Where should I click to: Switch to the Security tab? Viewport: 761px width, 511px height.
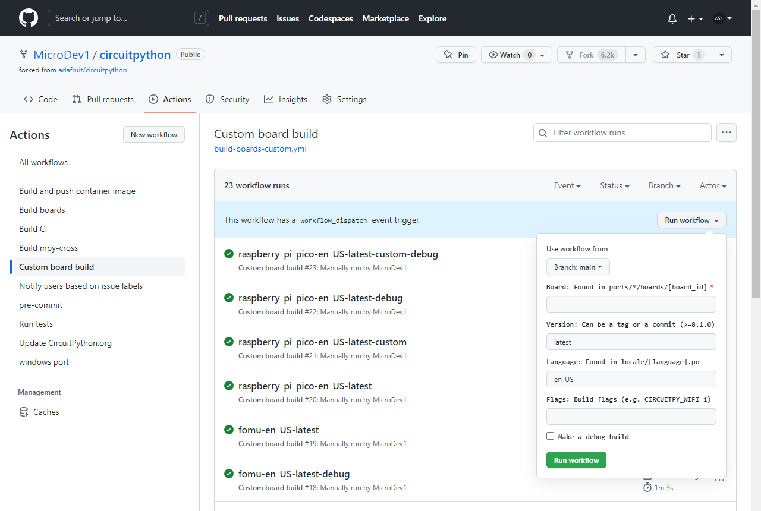[227, 99]
